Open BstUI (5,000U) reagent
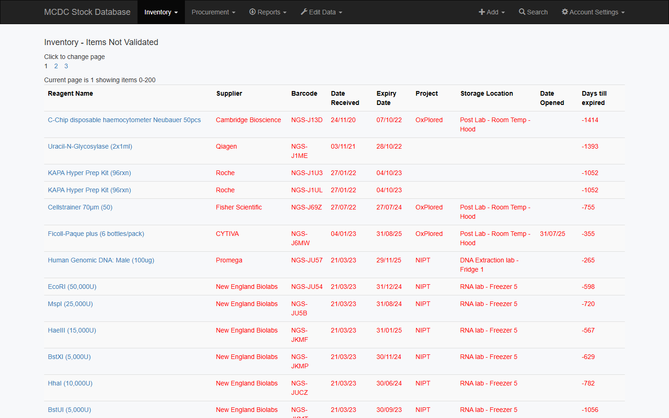 click(x=69, y=410)
